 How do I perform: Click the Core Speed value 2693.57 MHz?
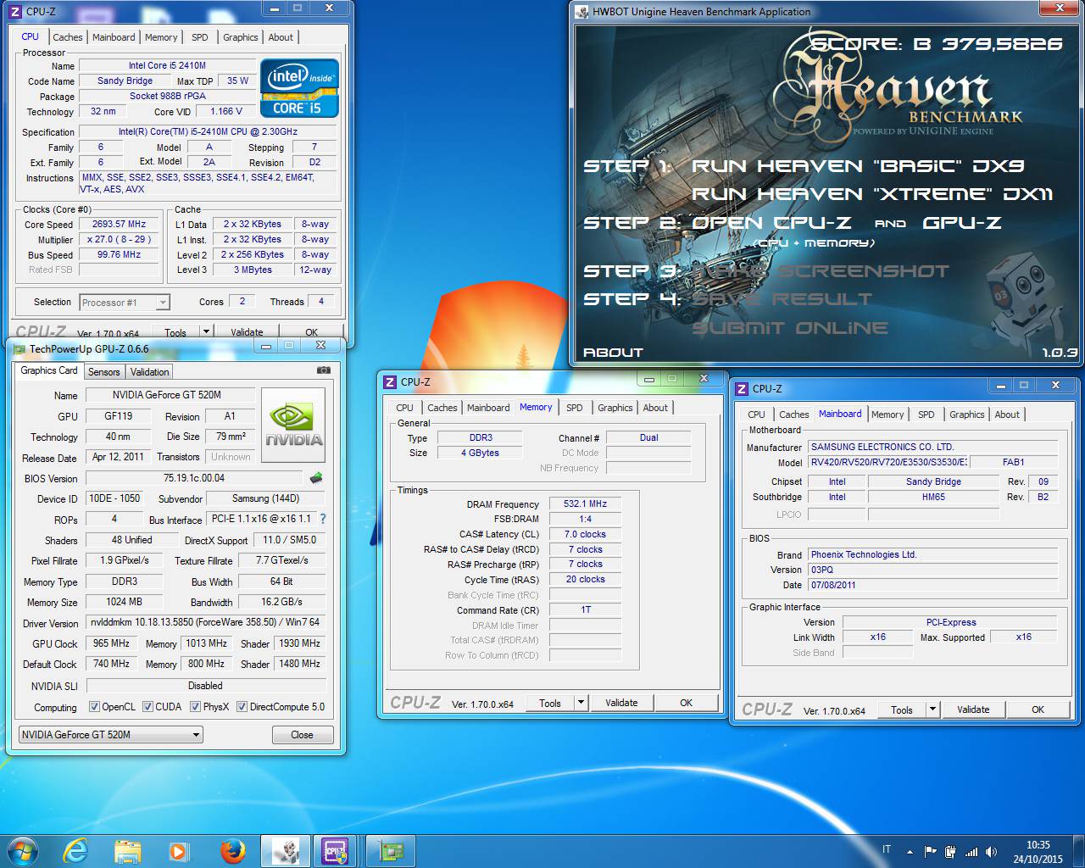[x=120, y=224]
